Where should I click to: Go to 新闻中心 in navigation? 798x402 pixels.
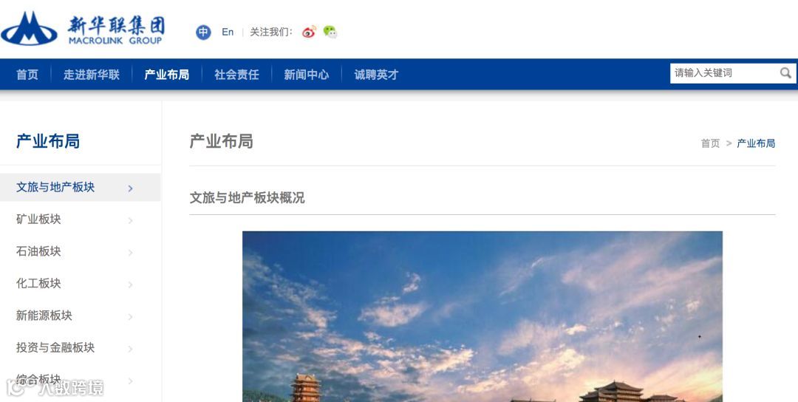pyautogui.click(x=307, y=75)
